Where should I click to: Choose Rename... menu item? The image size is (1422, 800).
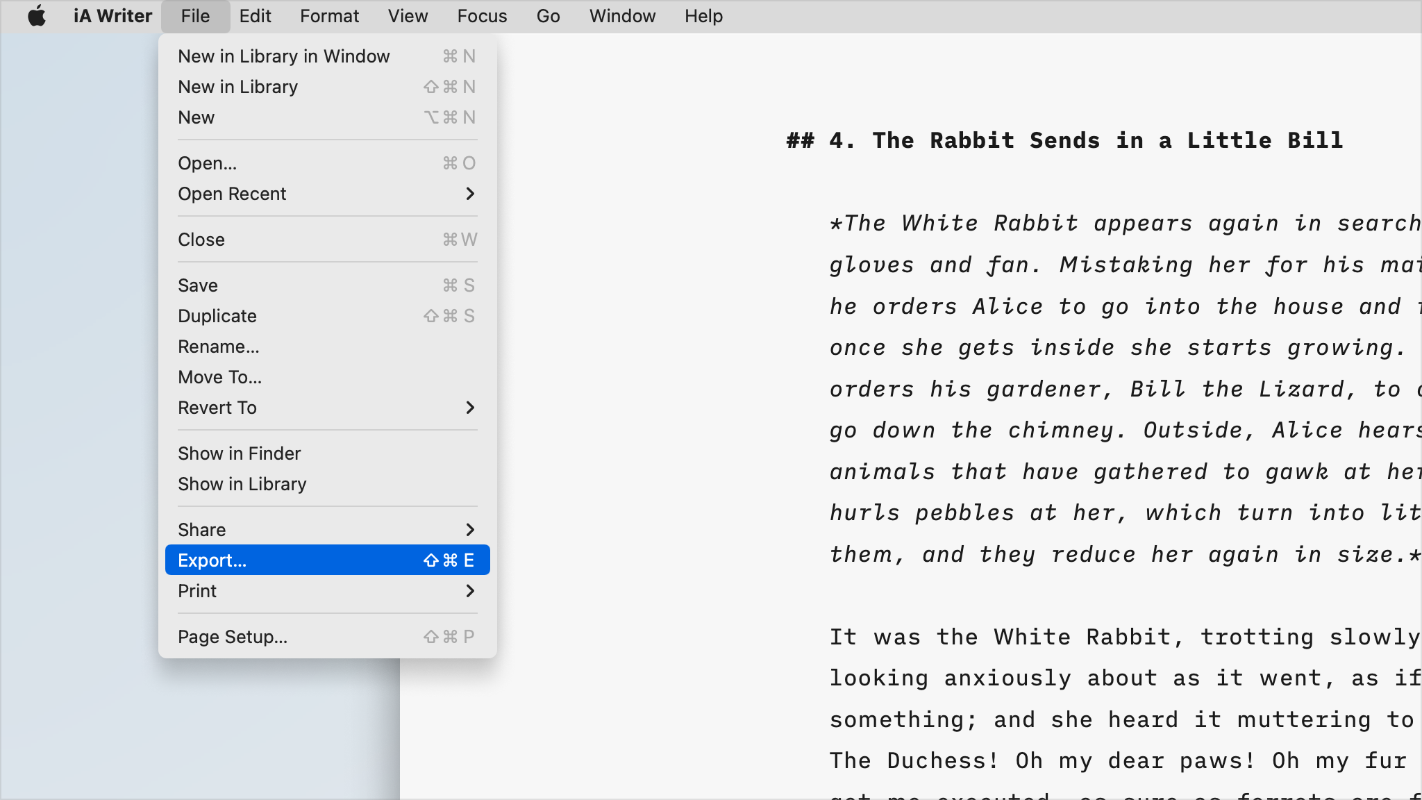327,347
